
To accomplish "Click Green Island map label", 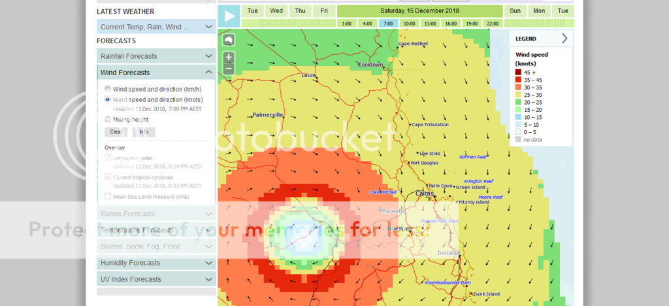I will (471, 188).
